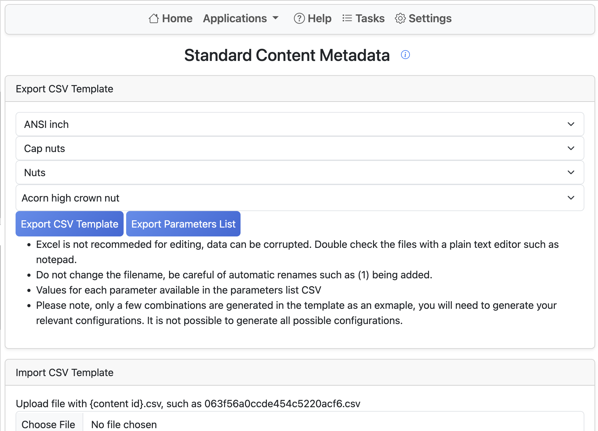598x431 pixels.
Task: Click the Home house icon
Action: pos(154,18)
